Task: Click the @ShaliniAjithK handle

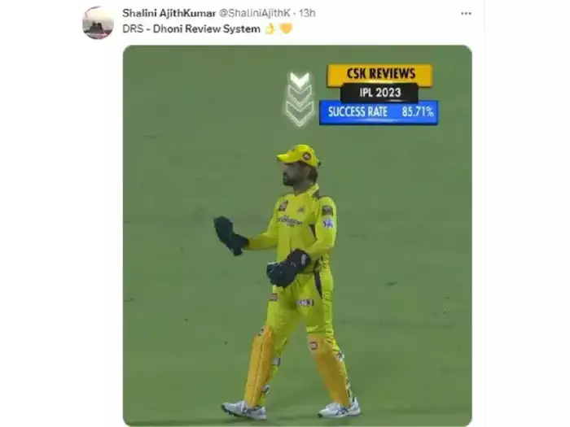Action: coord(254,13)
